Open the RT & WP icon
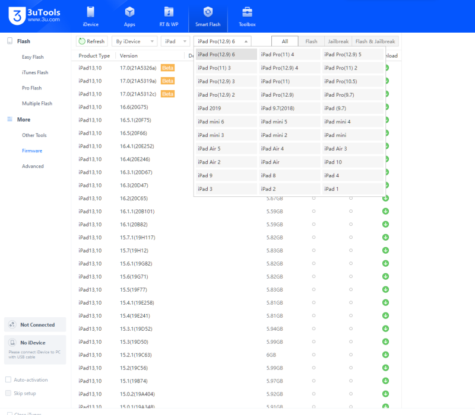This screenshot has width=475, height=415. click(x=169, y=12)
